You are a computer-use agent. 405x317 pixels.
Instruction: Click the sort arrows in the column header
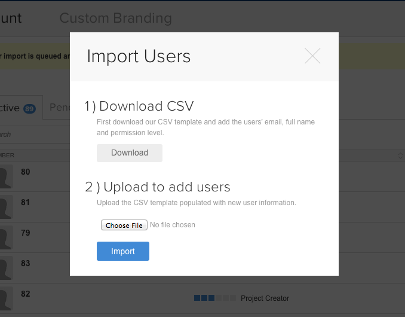click(400, 156)
